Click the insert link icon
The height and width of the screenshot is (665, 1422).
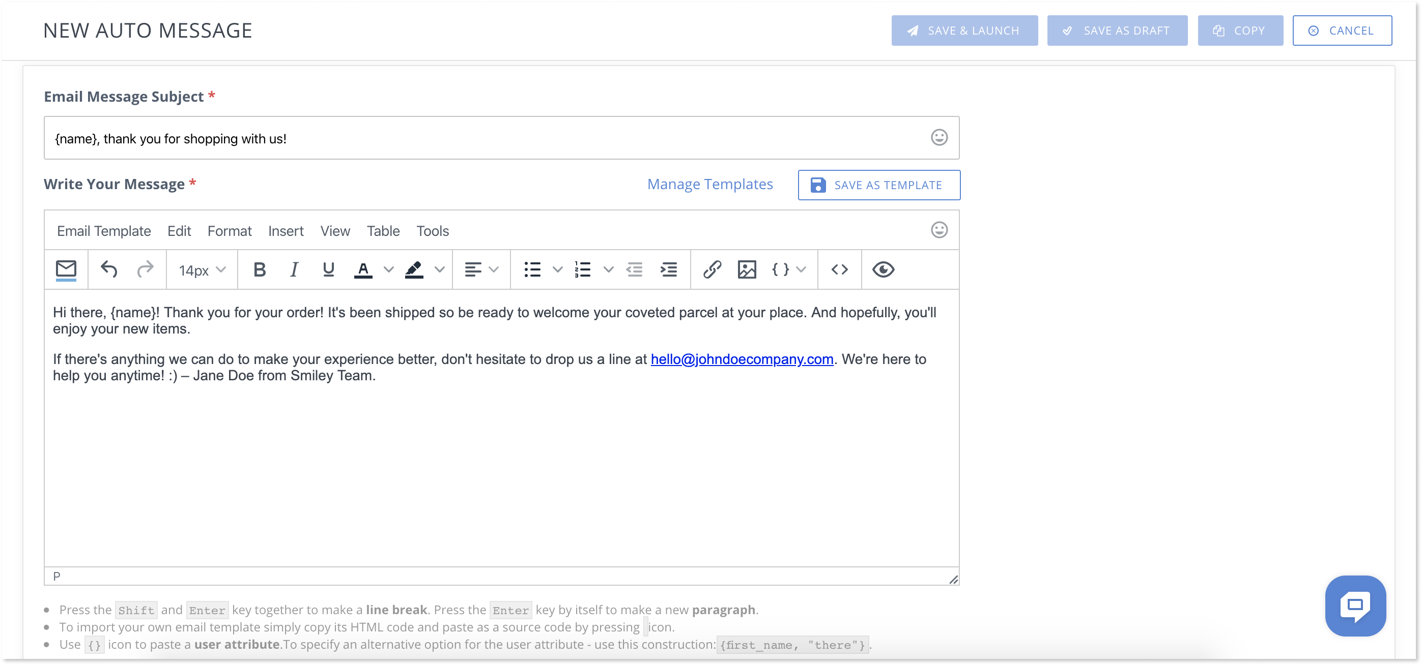click(713, 269)
